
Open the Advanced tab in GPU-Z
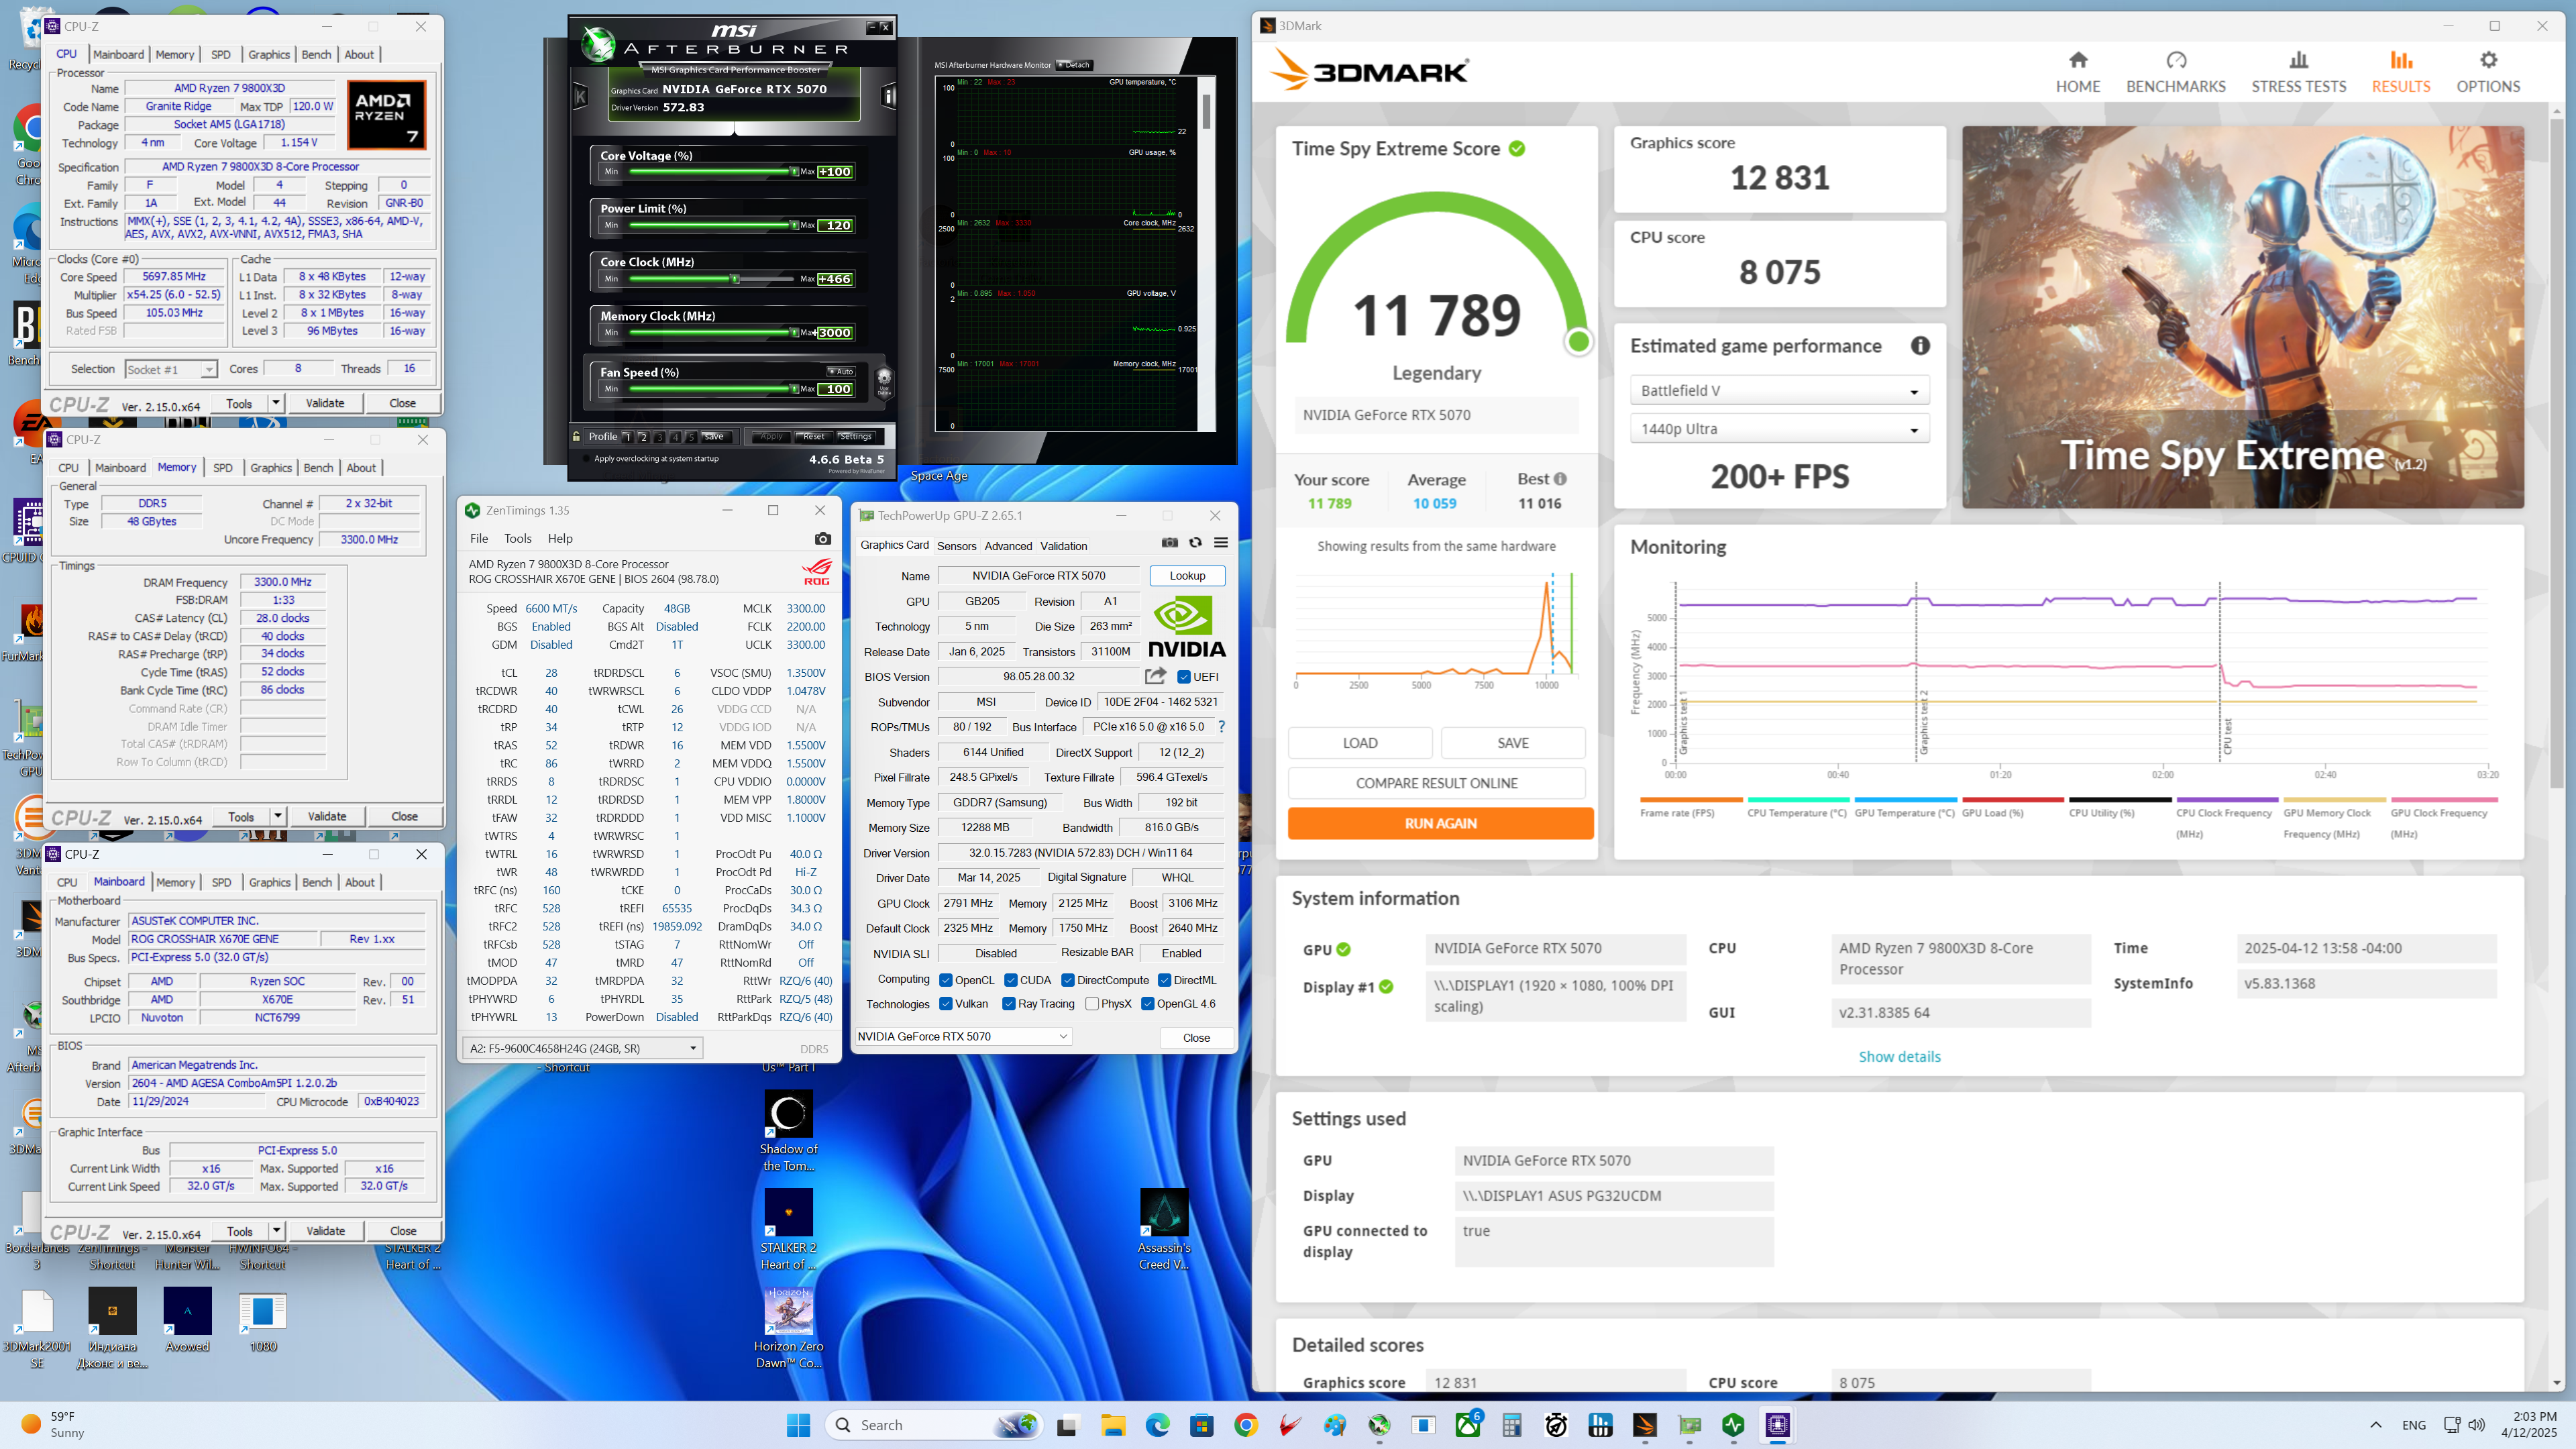click(x=1008, y=546)
